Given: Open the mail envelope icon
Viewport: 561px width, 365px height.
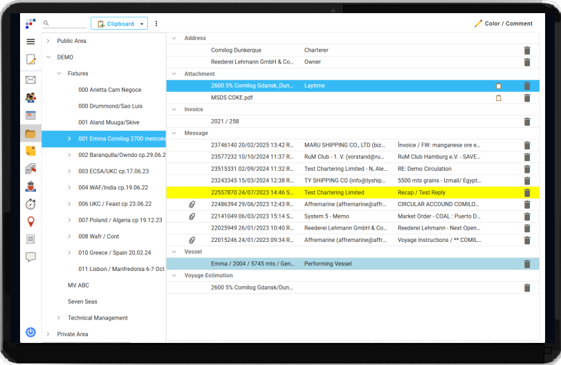Looking at the screenshot, I should point(30,79).
